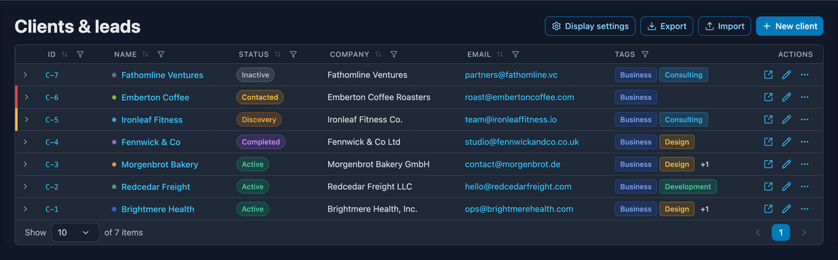Open the Emberton Coffee client name link

click(x=155, y=97)
